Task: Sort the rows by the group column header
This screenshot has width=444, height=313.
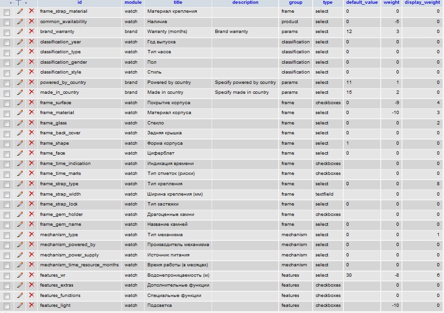Action: click(x=295, y=3)
